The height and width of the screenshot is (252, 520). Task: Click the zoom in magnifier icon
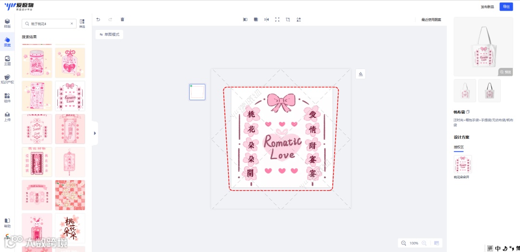pyautogui.click(x=424, y=243)
